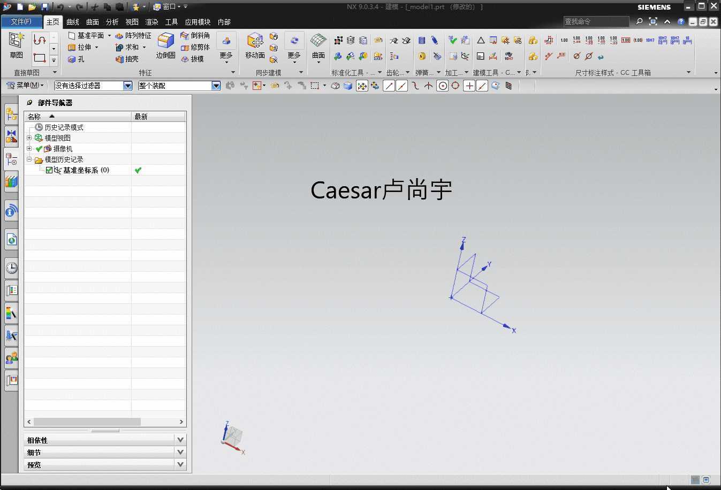The width and height of the screenshot is (721, 490).
Task: Select the 移动面 (Move Face) tool
Action: (x=255, y=45)
